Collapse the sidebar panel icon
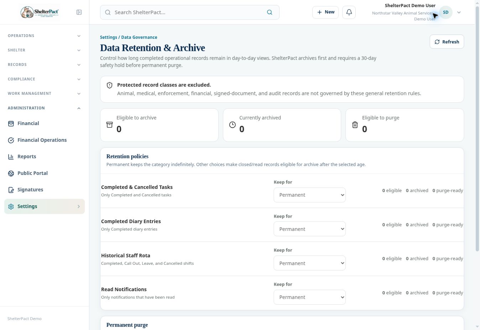The height and width of the screenshot is (330, 480). [x=79, y=12]
